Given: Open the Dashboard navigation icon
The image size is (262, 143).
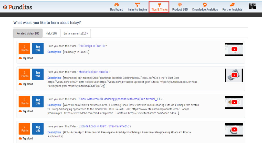Looking at the screenshot, I should click(x=117, y=5).
